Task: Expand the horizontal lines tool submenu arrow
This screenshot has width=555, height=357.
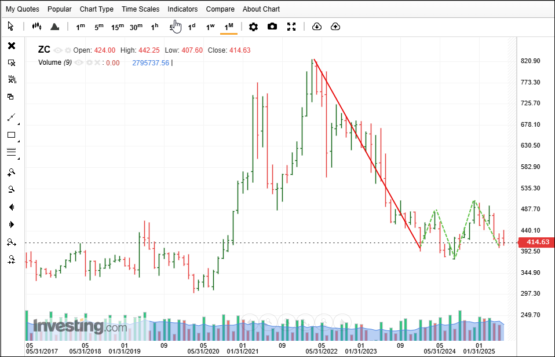Action: coord(19,159)
